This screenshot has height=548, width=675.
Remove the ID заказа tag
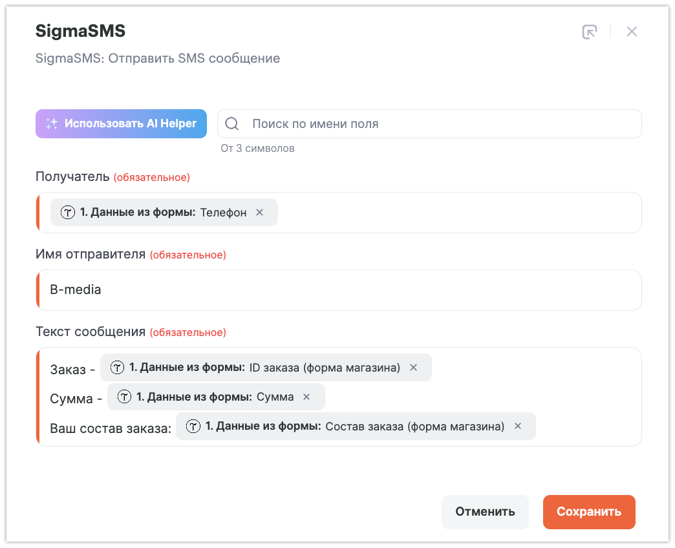[414, 368]
